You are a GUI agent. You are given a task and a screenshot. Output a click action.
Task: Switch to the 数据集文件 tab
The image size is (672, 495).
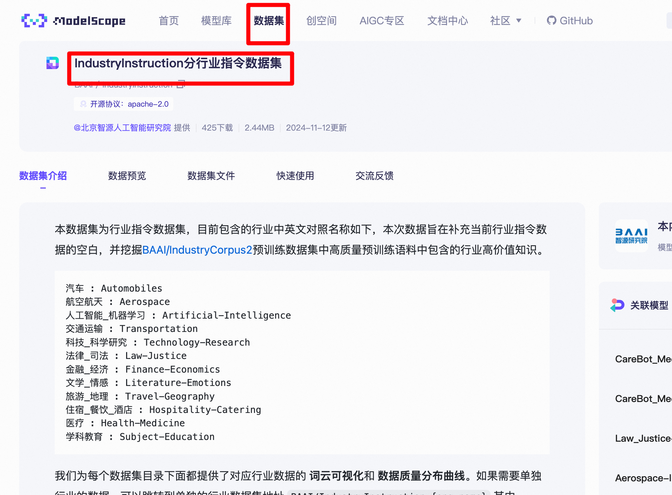(211, 176)
